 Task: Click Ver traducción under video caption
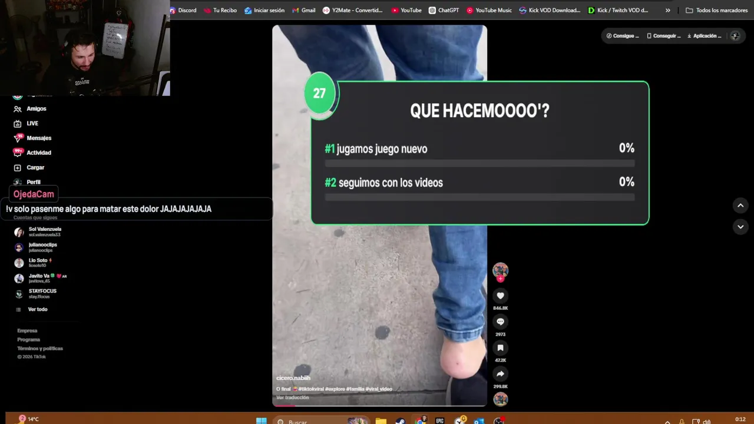tap(292, 397)
